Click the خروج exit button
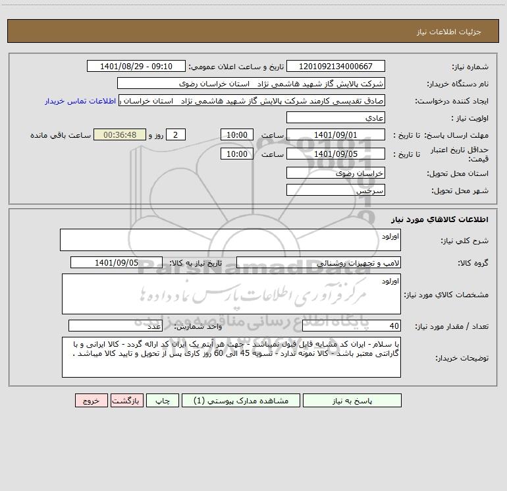Image resolution: width=507 pixels, height=491 pixels. [91, 401]
